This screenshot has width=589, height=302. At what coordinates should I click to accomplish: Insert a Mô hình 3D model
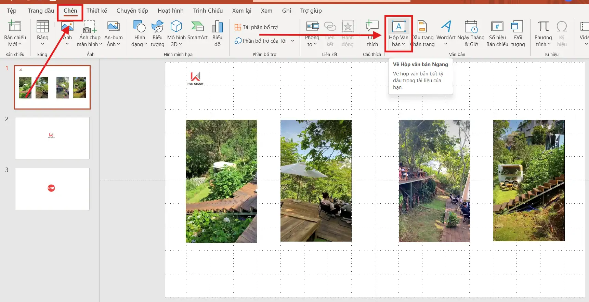click(176, 33)
